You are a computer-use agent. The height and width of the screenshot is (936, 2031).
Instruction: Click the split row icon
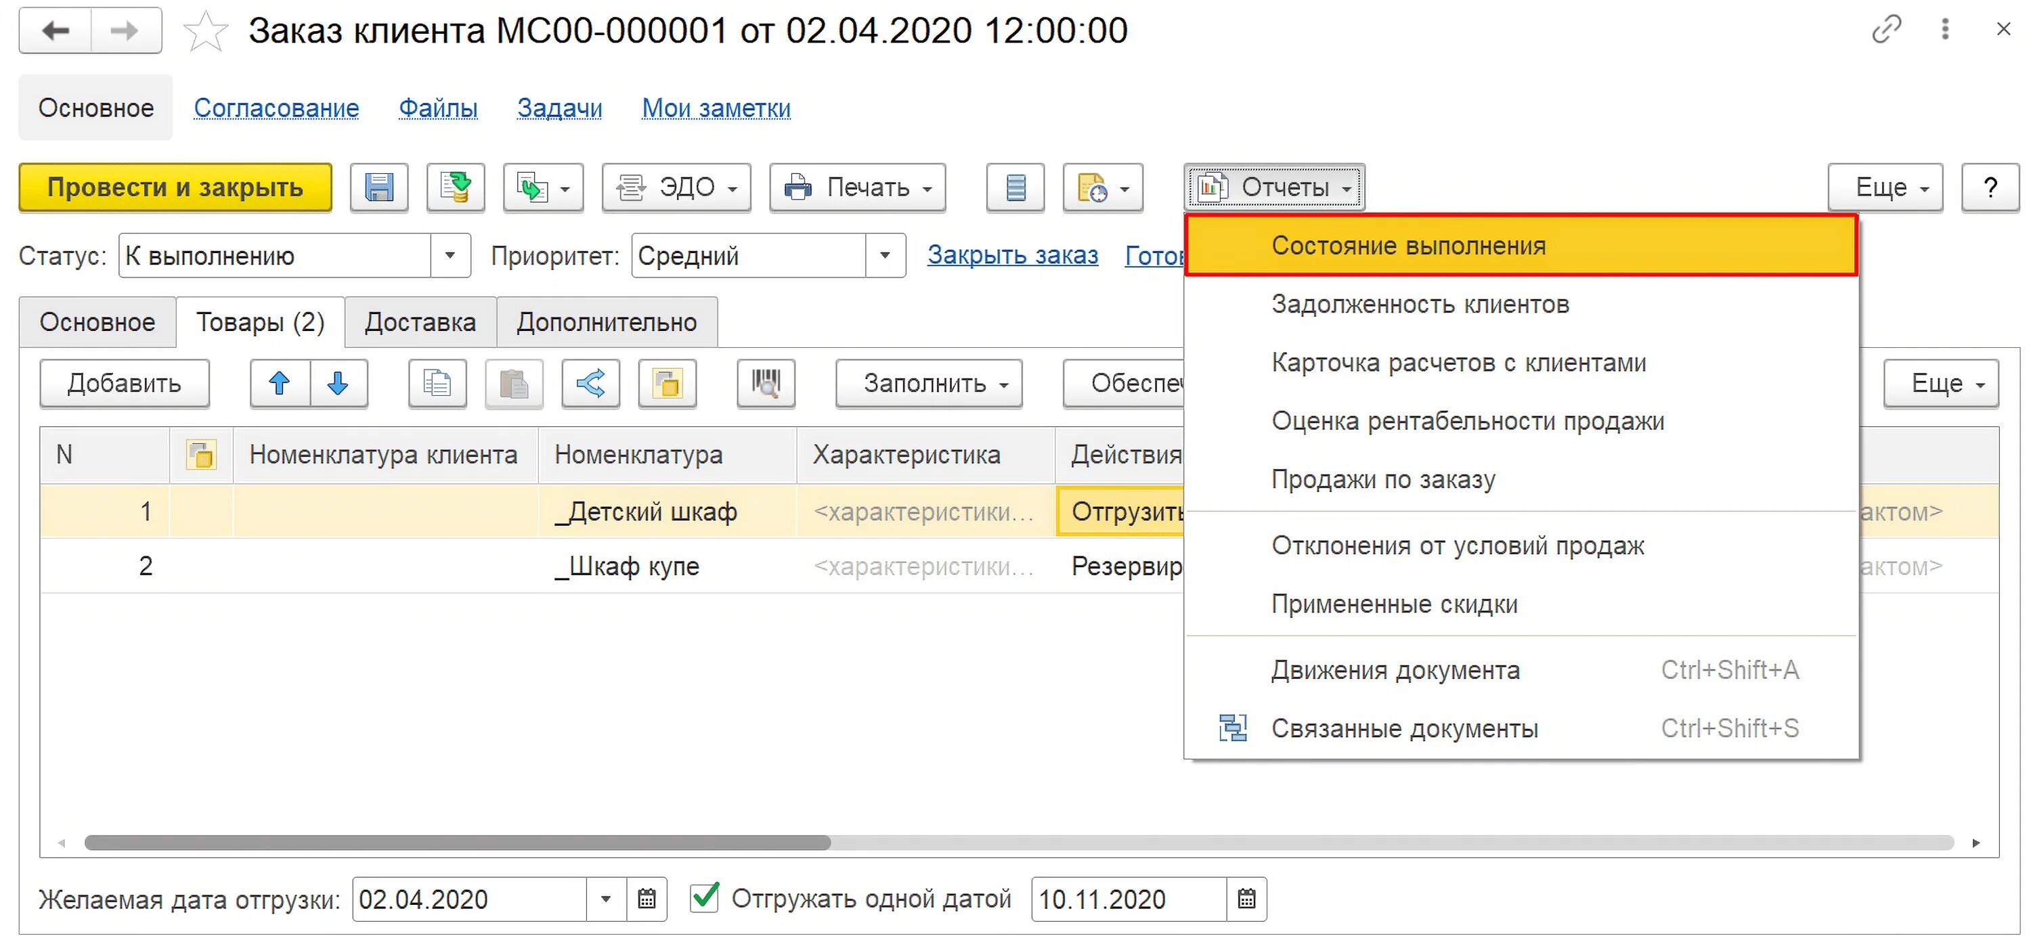[x=590, y=384]
